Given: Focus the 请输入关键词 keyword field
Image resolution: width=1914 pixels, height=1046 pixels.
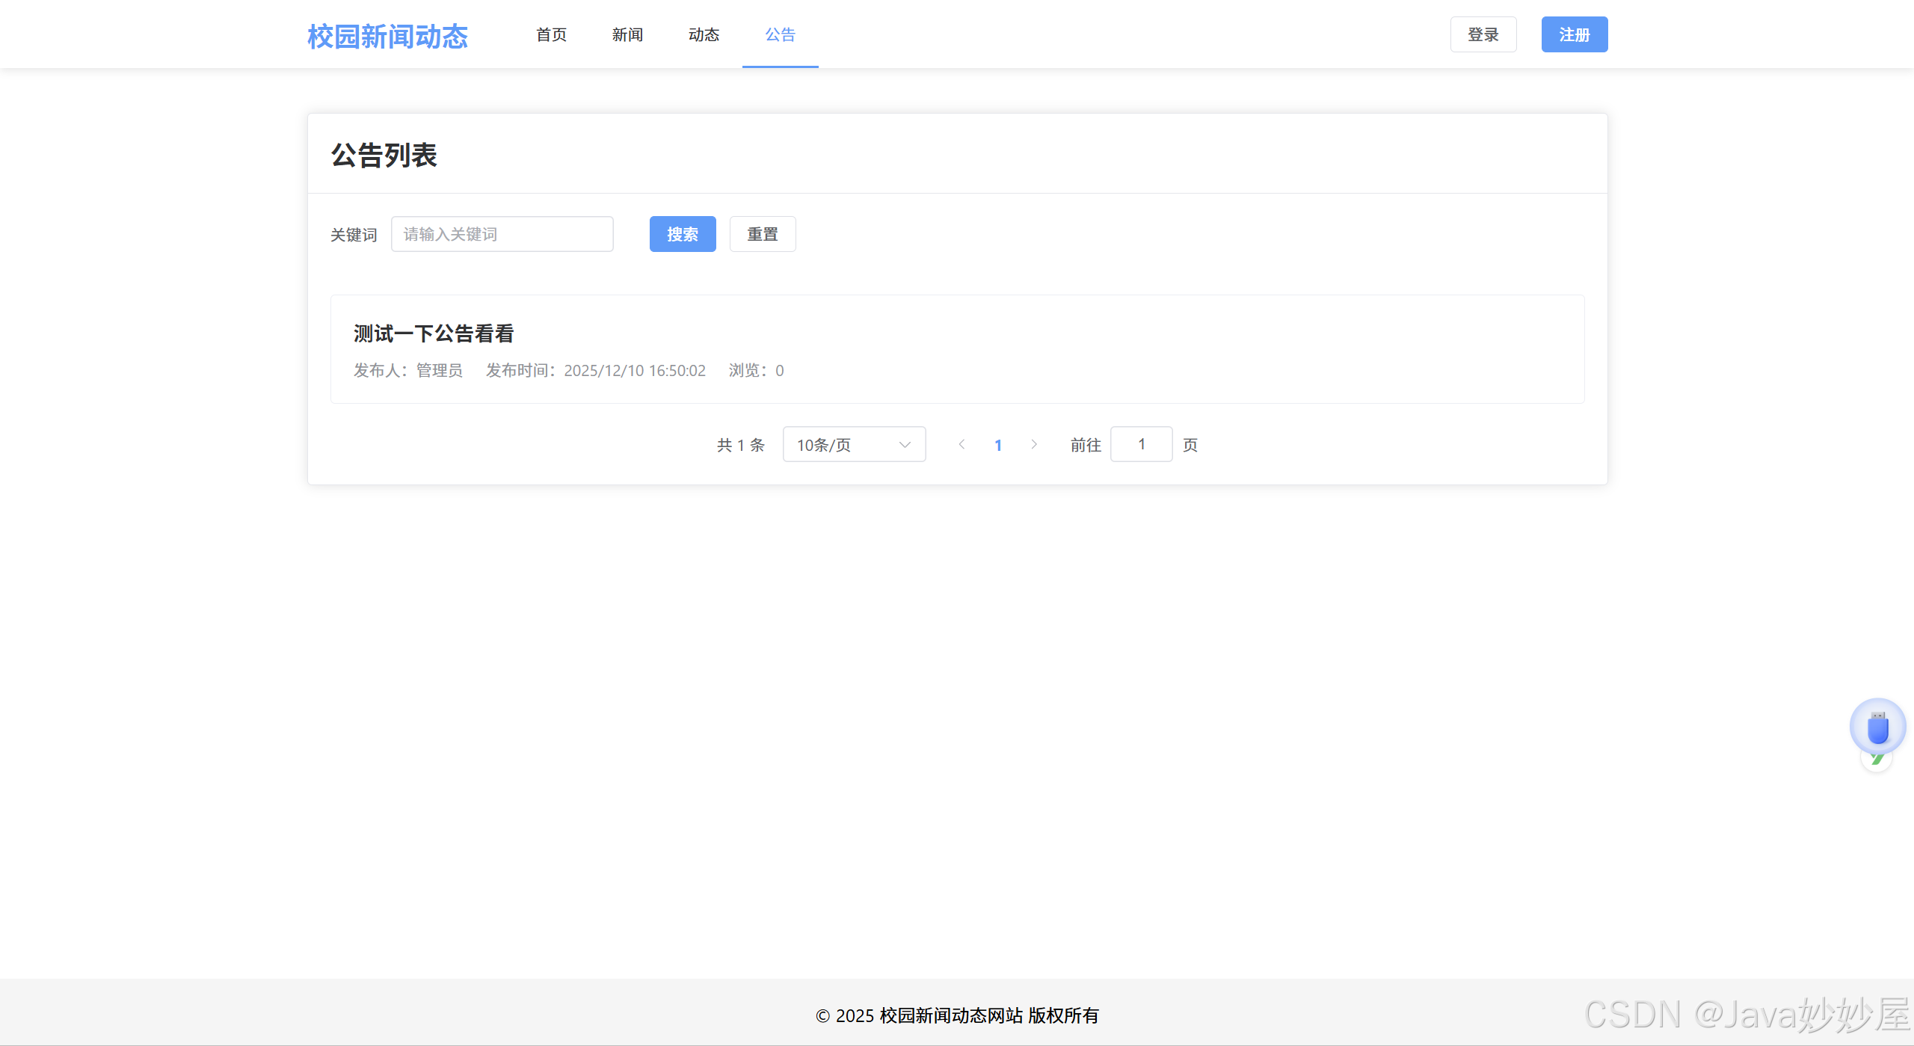Looking at the screenshot, I should coord(502,234).
